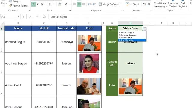The width and height of the screenshot is (192, 108).
Task: Expand the Merge & Center dropdown arrow
Action: coord(122,4)
